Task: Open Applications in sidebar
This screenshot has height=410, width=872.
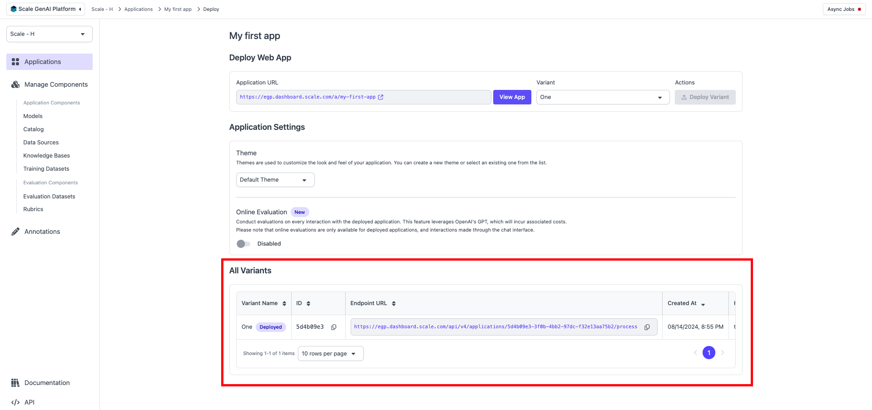Action: click(x=50, y=62)
